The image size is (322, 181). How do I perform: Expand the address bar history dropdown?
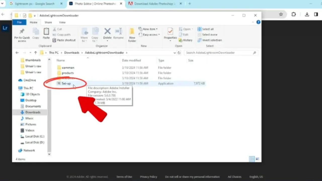point(175,53)
